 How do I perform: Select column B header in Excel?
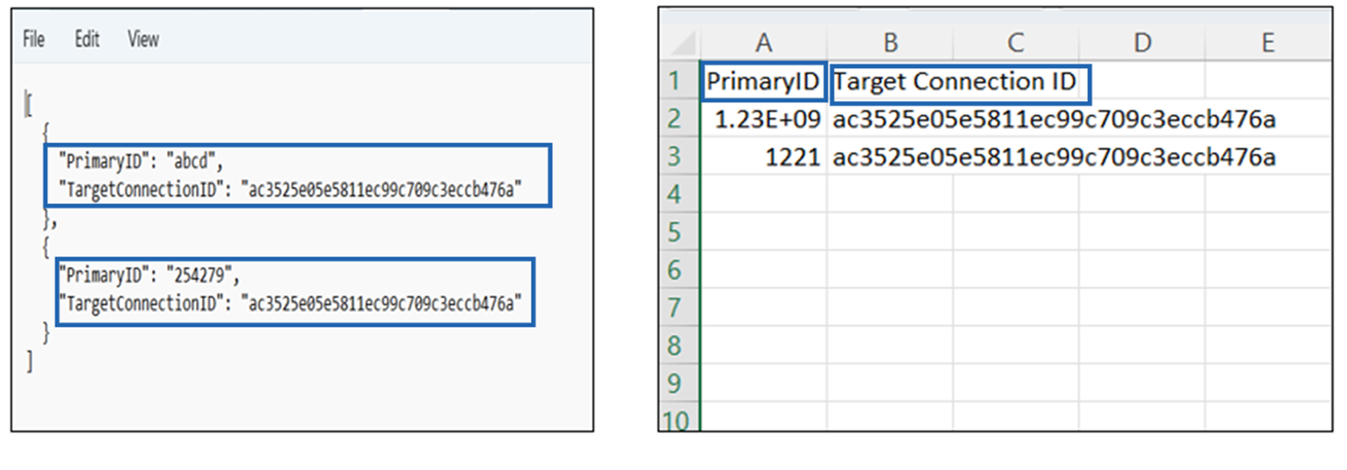tap(890, 44)
